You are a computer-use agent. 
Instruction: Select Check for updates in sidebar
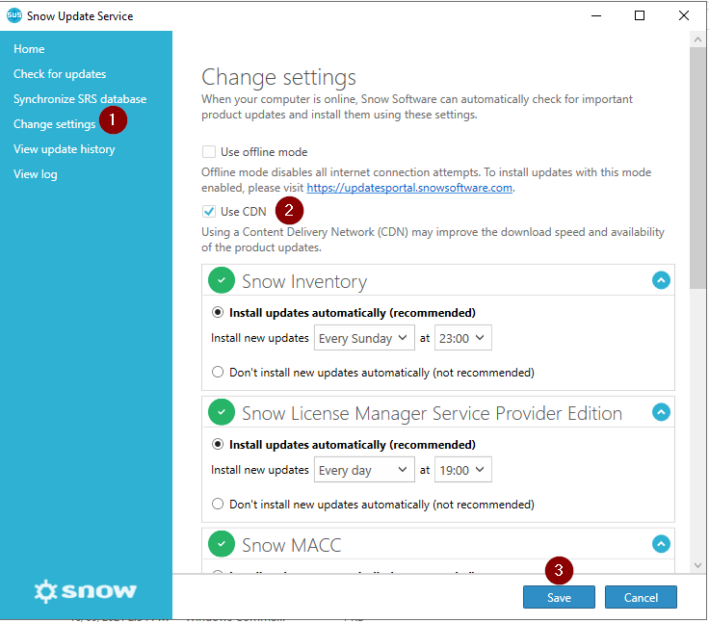pyautogui.click(x=60, y=74)
